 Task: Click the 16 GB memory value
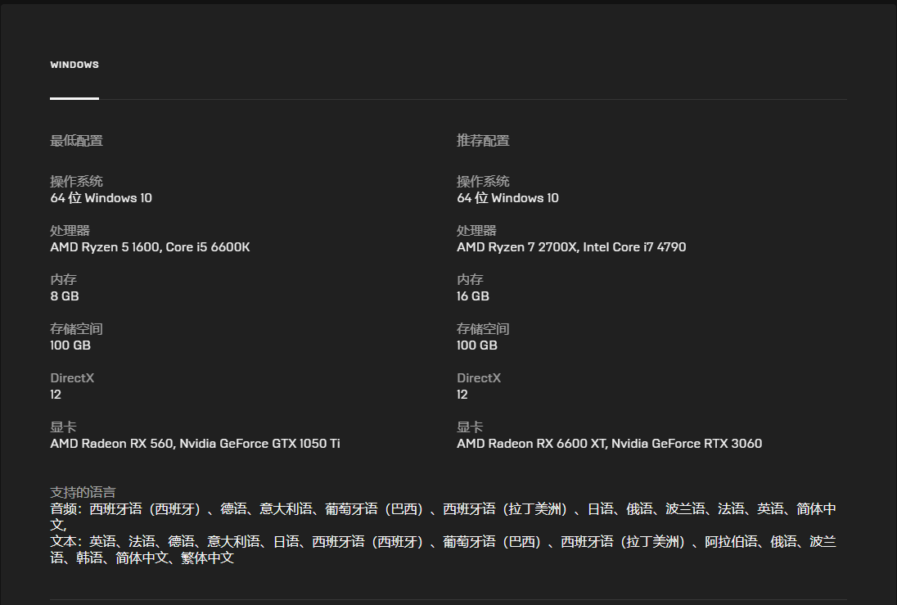coord(473,296)
